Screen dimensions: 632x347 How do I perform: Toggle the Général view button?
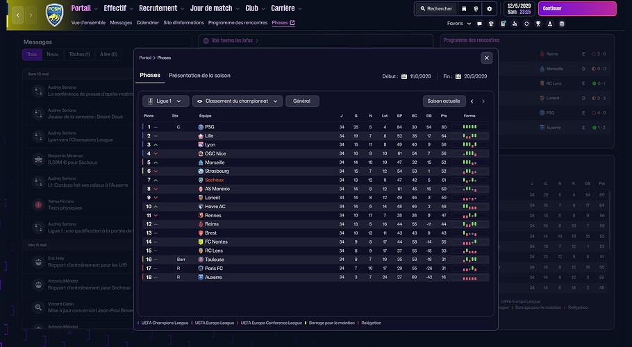click(302, 101)
